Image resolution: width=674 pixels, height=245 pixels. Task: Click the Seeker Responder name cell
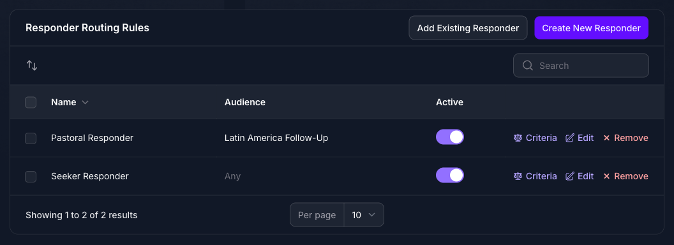pyautogui.click(x=90, y=176)
